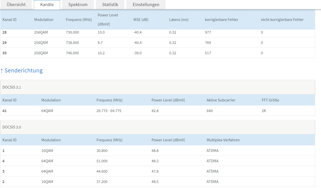Image resolution: width=321 pixels, height=188 pixels.
Task: Click the korrigierbare Fehler column header
Action: 222,19
